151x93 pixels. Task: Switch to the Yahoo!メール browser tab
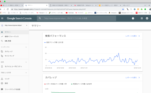(85, 5)
